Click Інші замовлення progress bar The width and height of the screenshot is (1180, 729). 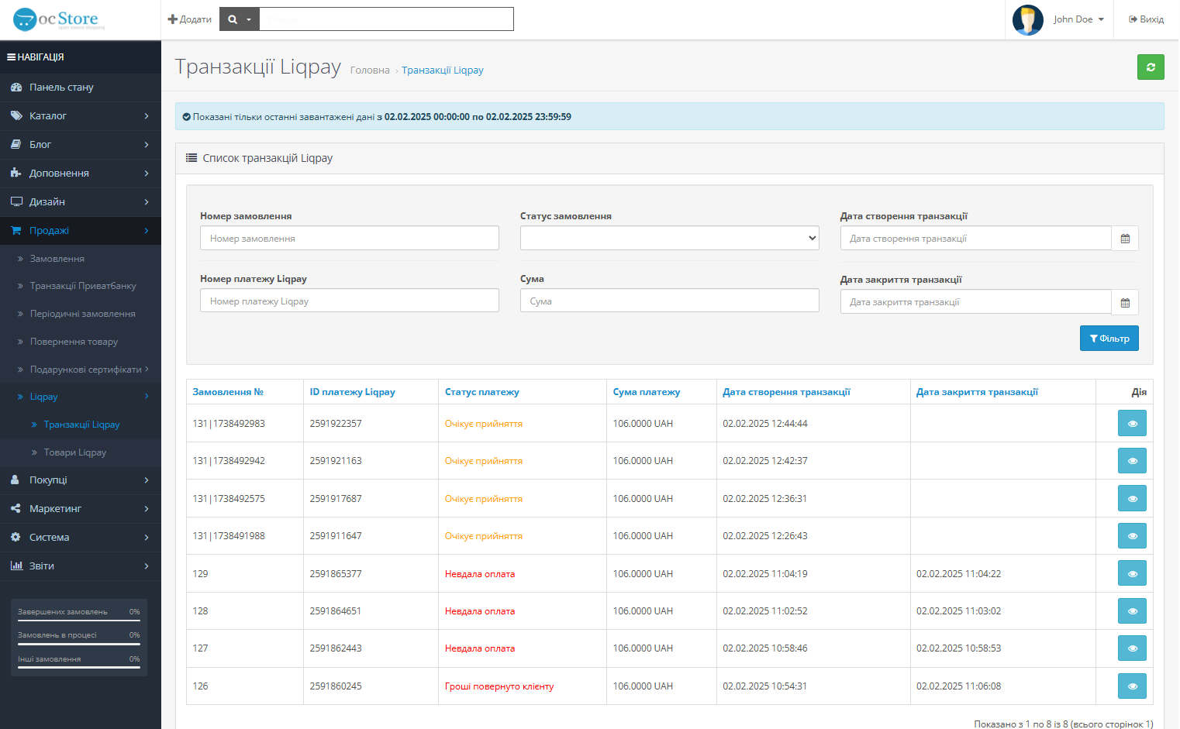[x=79, y=668]
